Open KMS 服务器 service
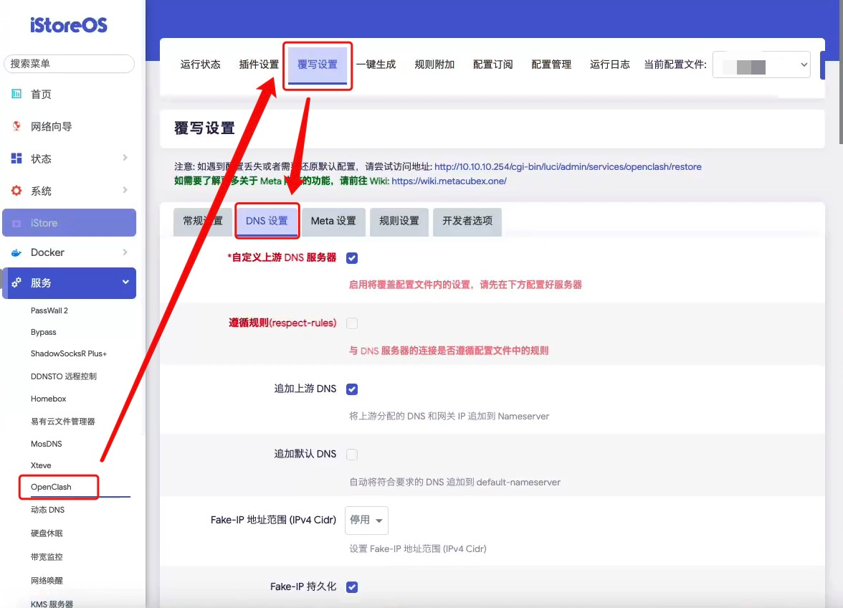This screenshot has width=843, height=608. click(x=52, y=604)
